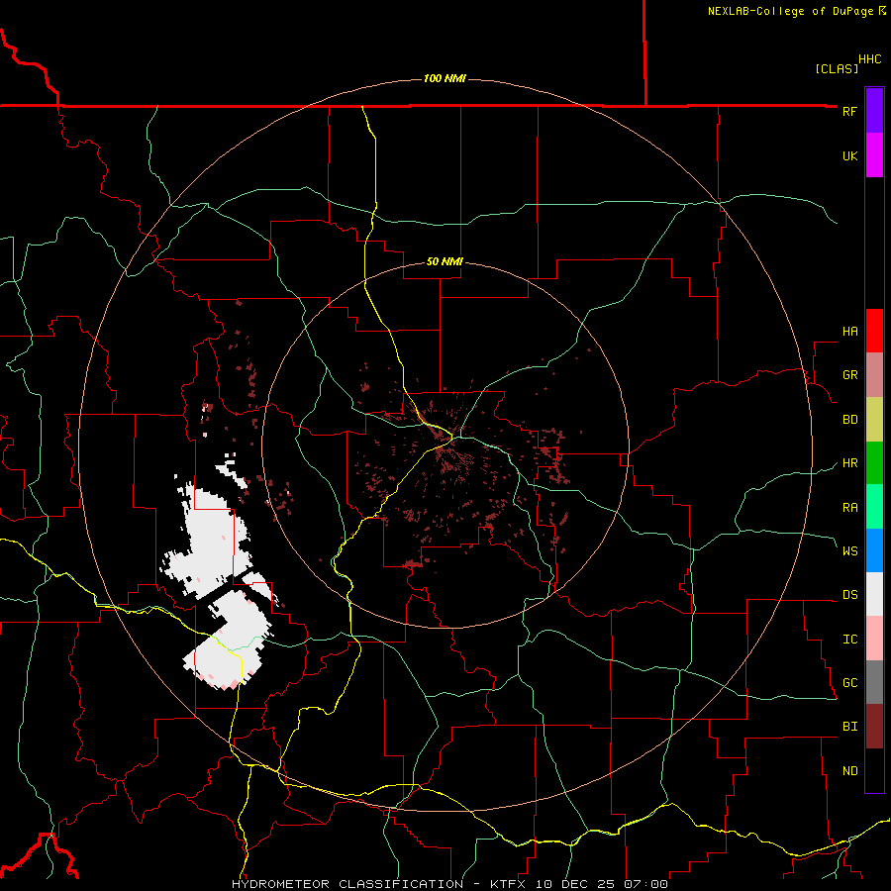The width and height of the screenshot is (891, 891).
Task: Click the ND legend label
Action: [849, 771]
